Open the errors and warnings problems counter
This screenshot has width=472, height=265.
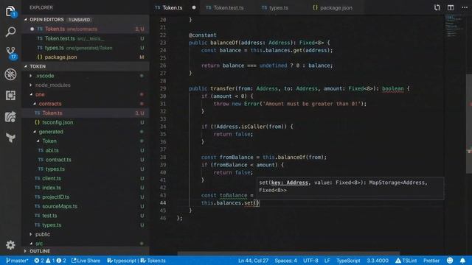click(50, 261)
